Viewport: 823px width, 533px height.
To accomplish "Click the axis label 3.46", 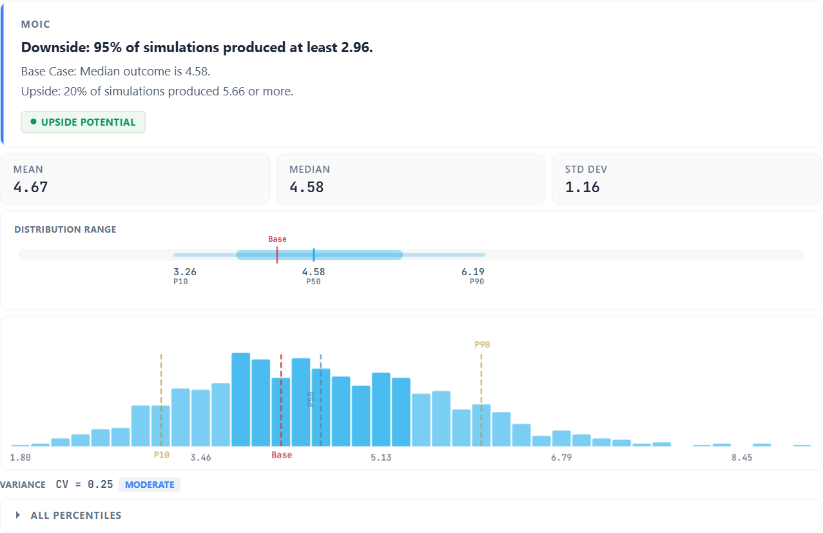I will [200, 458].
